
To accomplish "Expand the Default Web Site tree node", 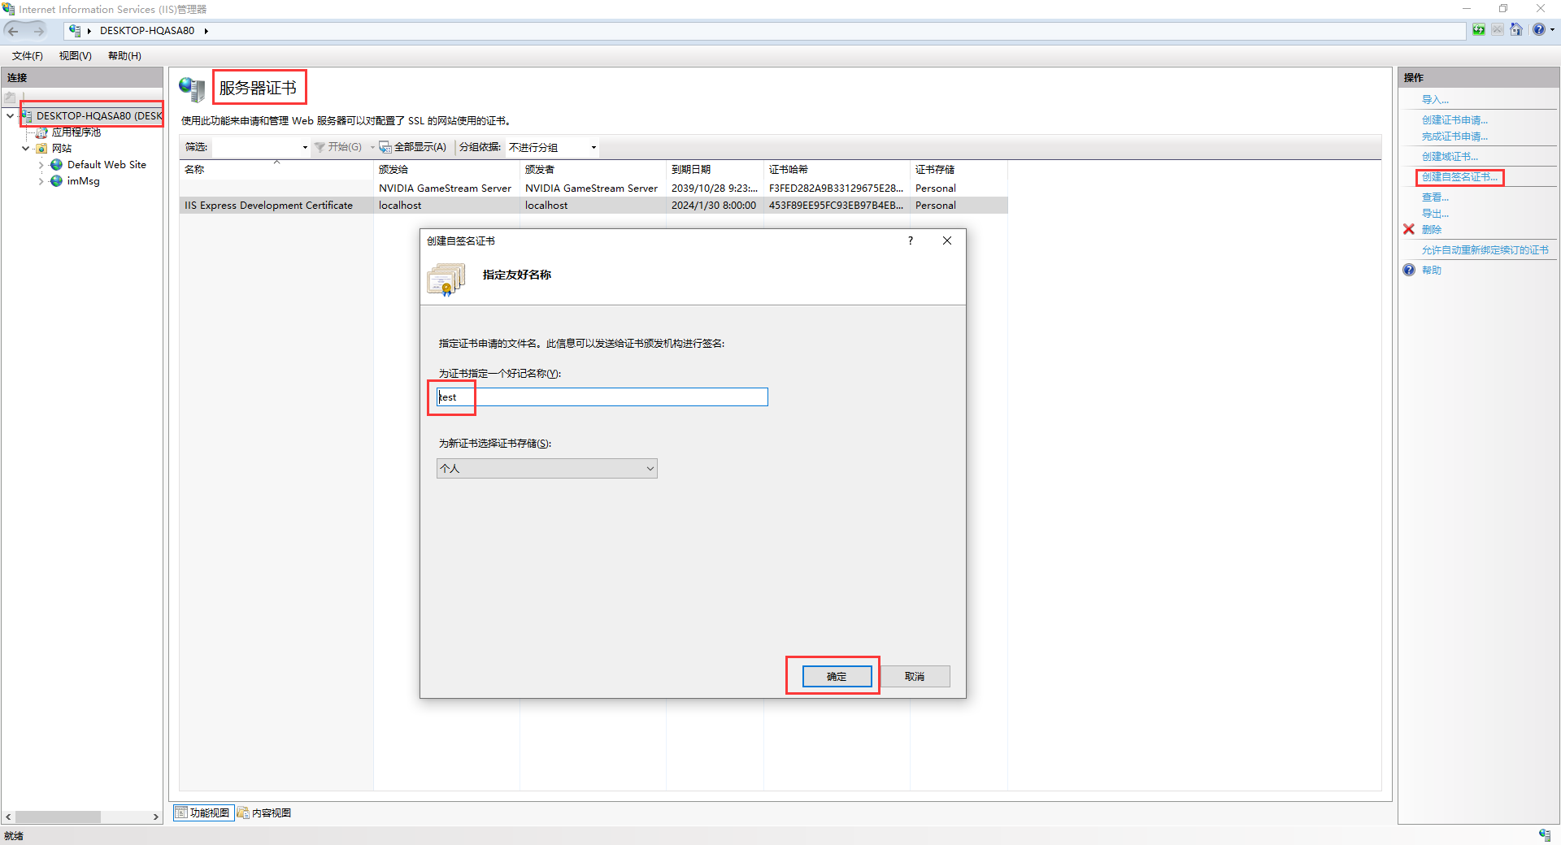I will [x=41, y=165].
